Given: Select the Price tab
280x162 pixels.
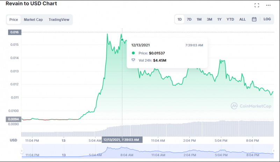Looking at the screenshot, I should pyautogui.click(x=14, y=20).
